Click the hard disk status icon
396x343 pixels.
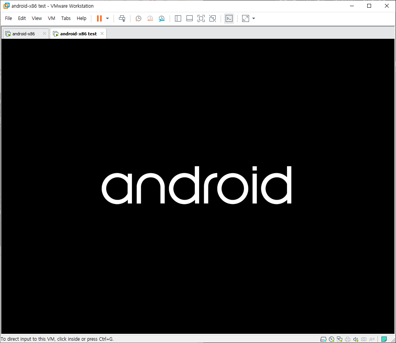(x=323, y=339)
